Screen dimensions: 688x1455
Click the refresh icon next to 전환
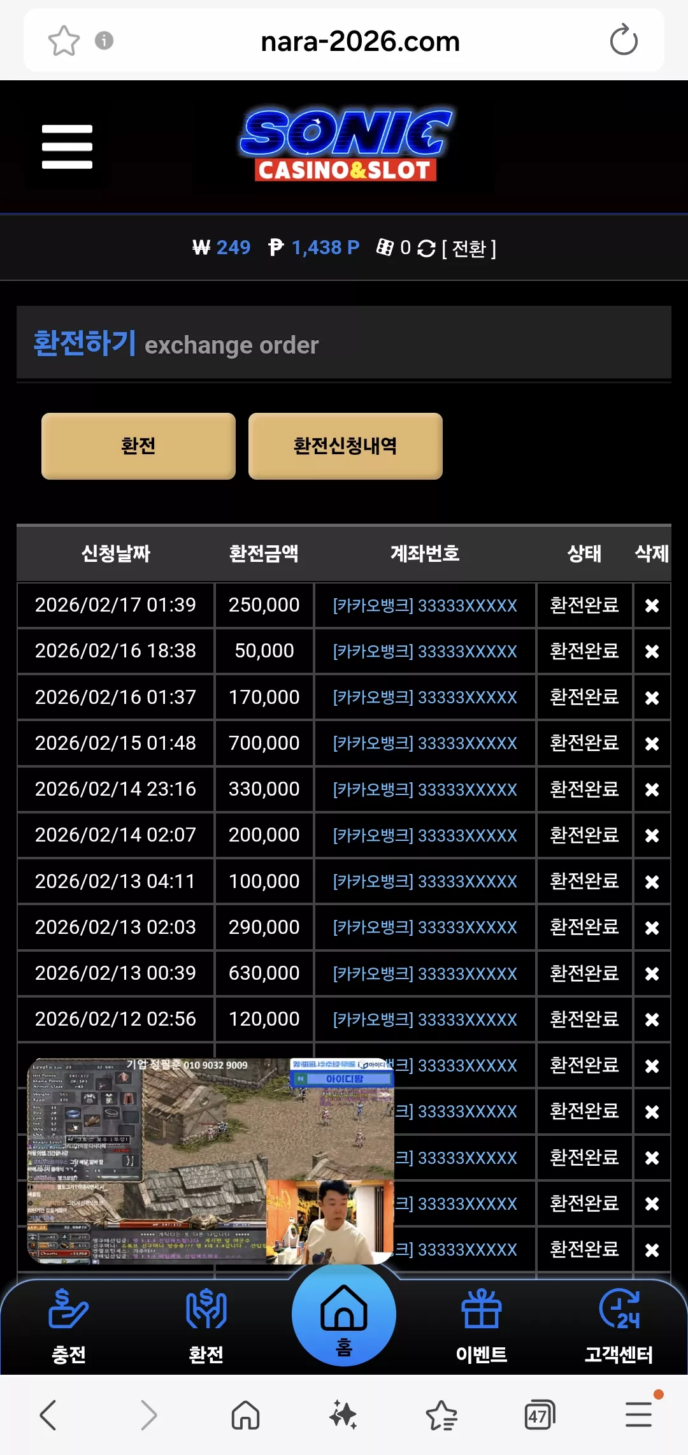click(426, 248)
